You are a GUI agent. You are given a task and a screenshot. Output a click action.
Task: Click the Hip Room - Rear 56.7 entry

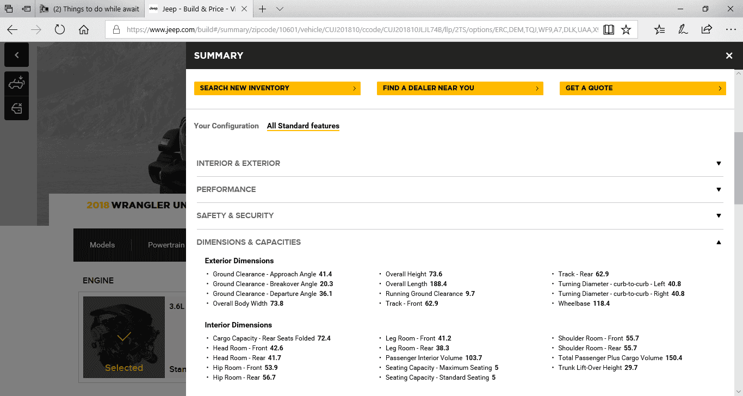244,378
